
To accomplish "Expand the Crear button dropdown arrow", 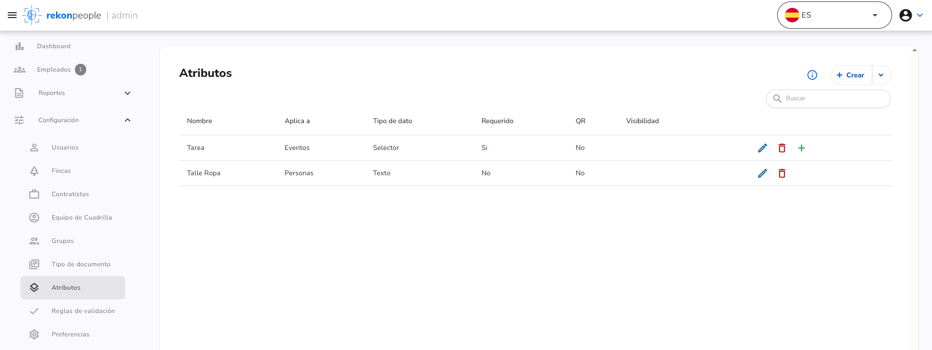I will (881, 75).
